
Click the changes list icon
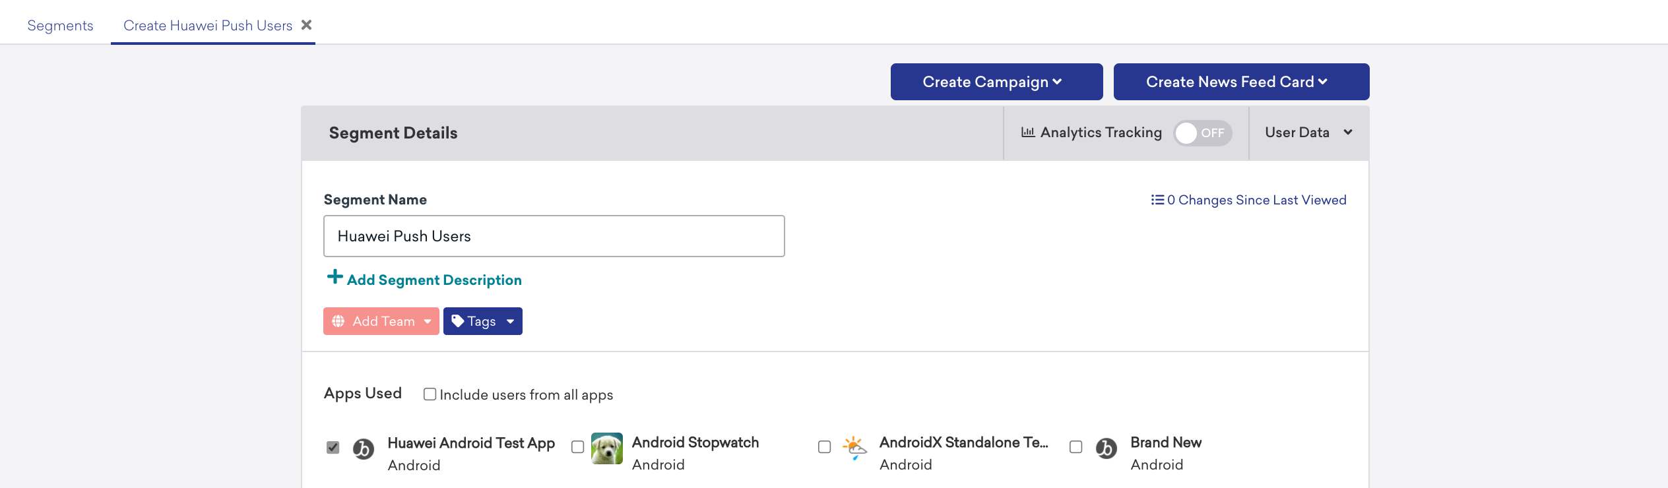pyautogui.click(x=1157, y=199)
